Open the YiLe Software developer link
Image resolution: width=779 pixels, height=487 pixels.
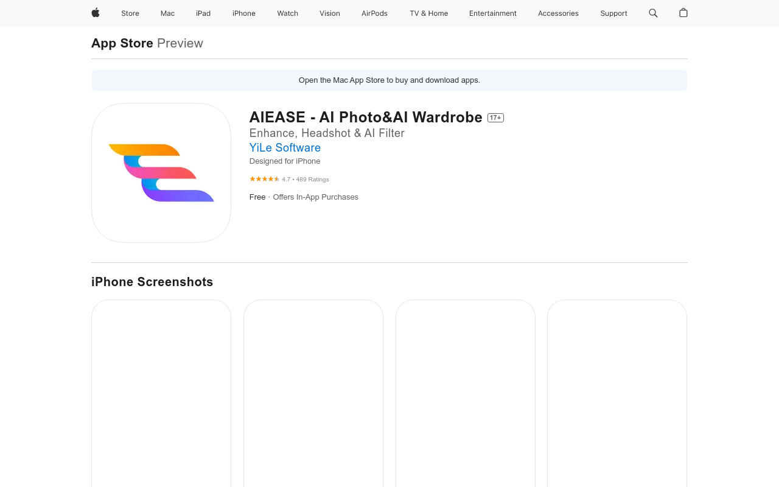coord(285,147)
